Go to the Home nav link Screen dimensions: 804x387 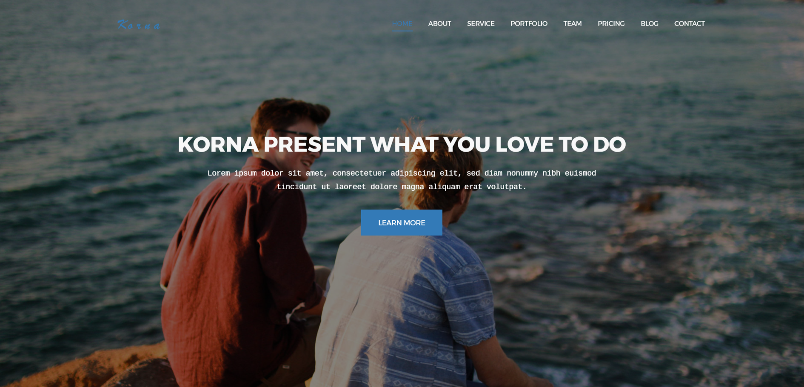click(402, 23)
